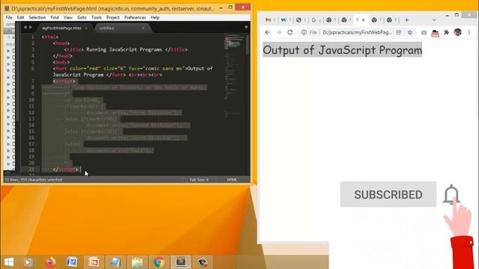479x269 pixels.
Task: Go back in Chrome
Action: pyautogui.click(x=268, y=32)
